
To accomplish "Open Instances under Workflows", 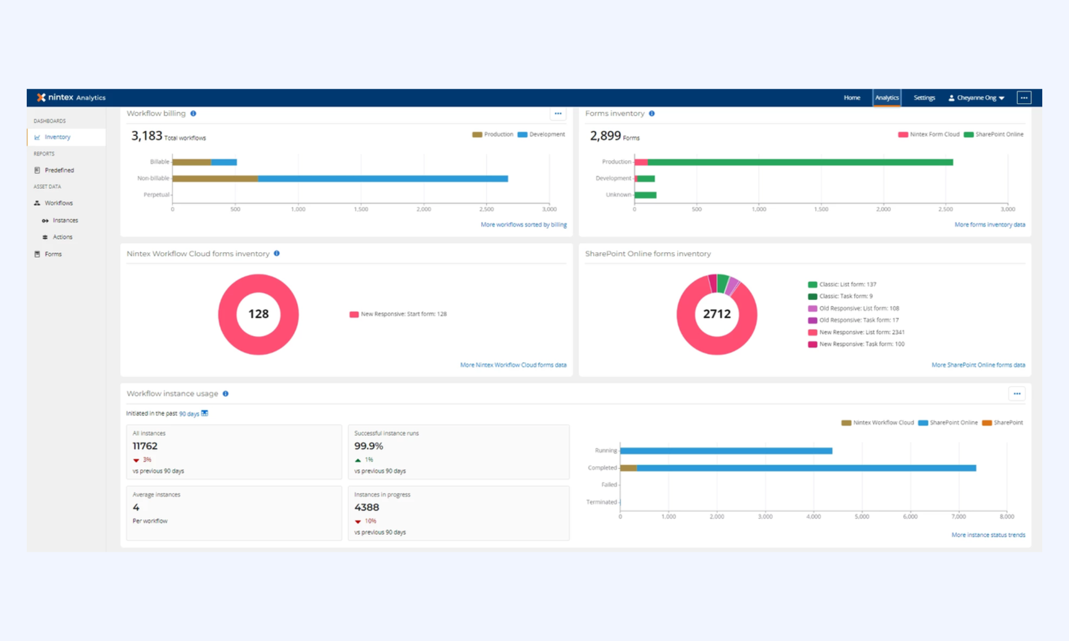I will point(65,221).
